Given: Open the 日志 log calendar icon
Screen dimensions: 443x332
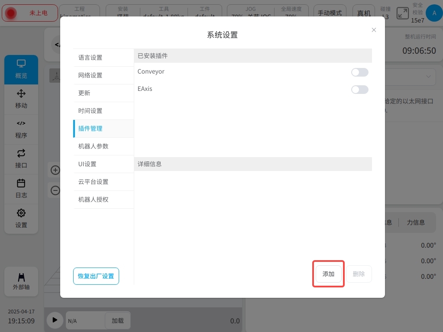Looking at the screenshot, I should [21, 183].
